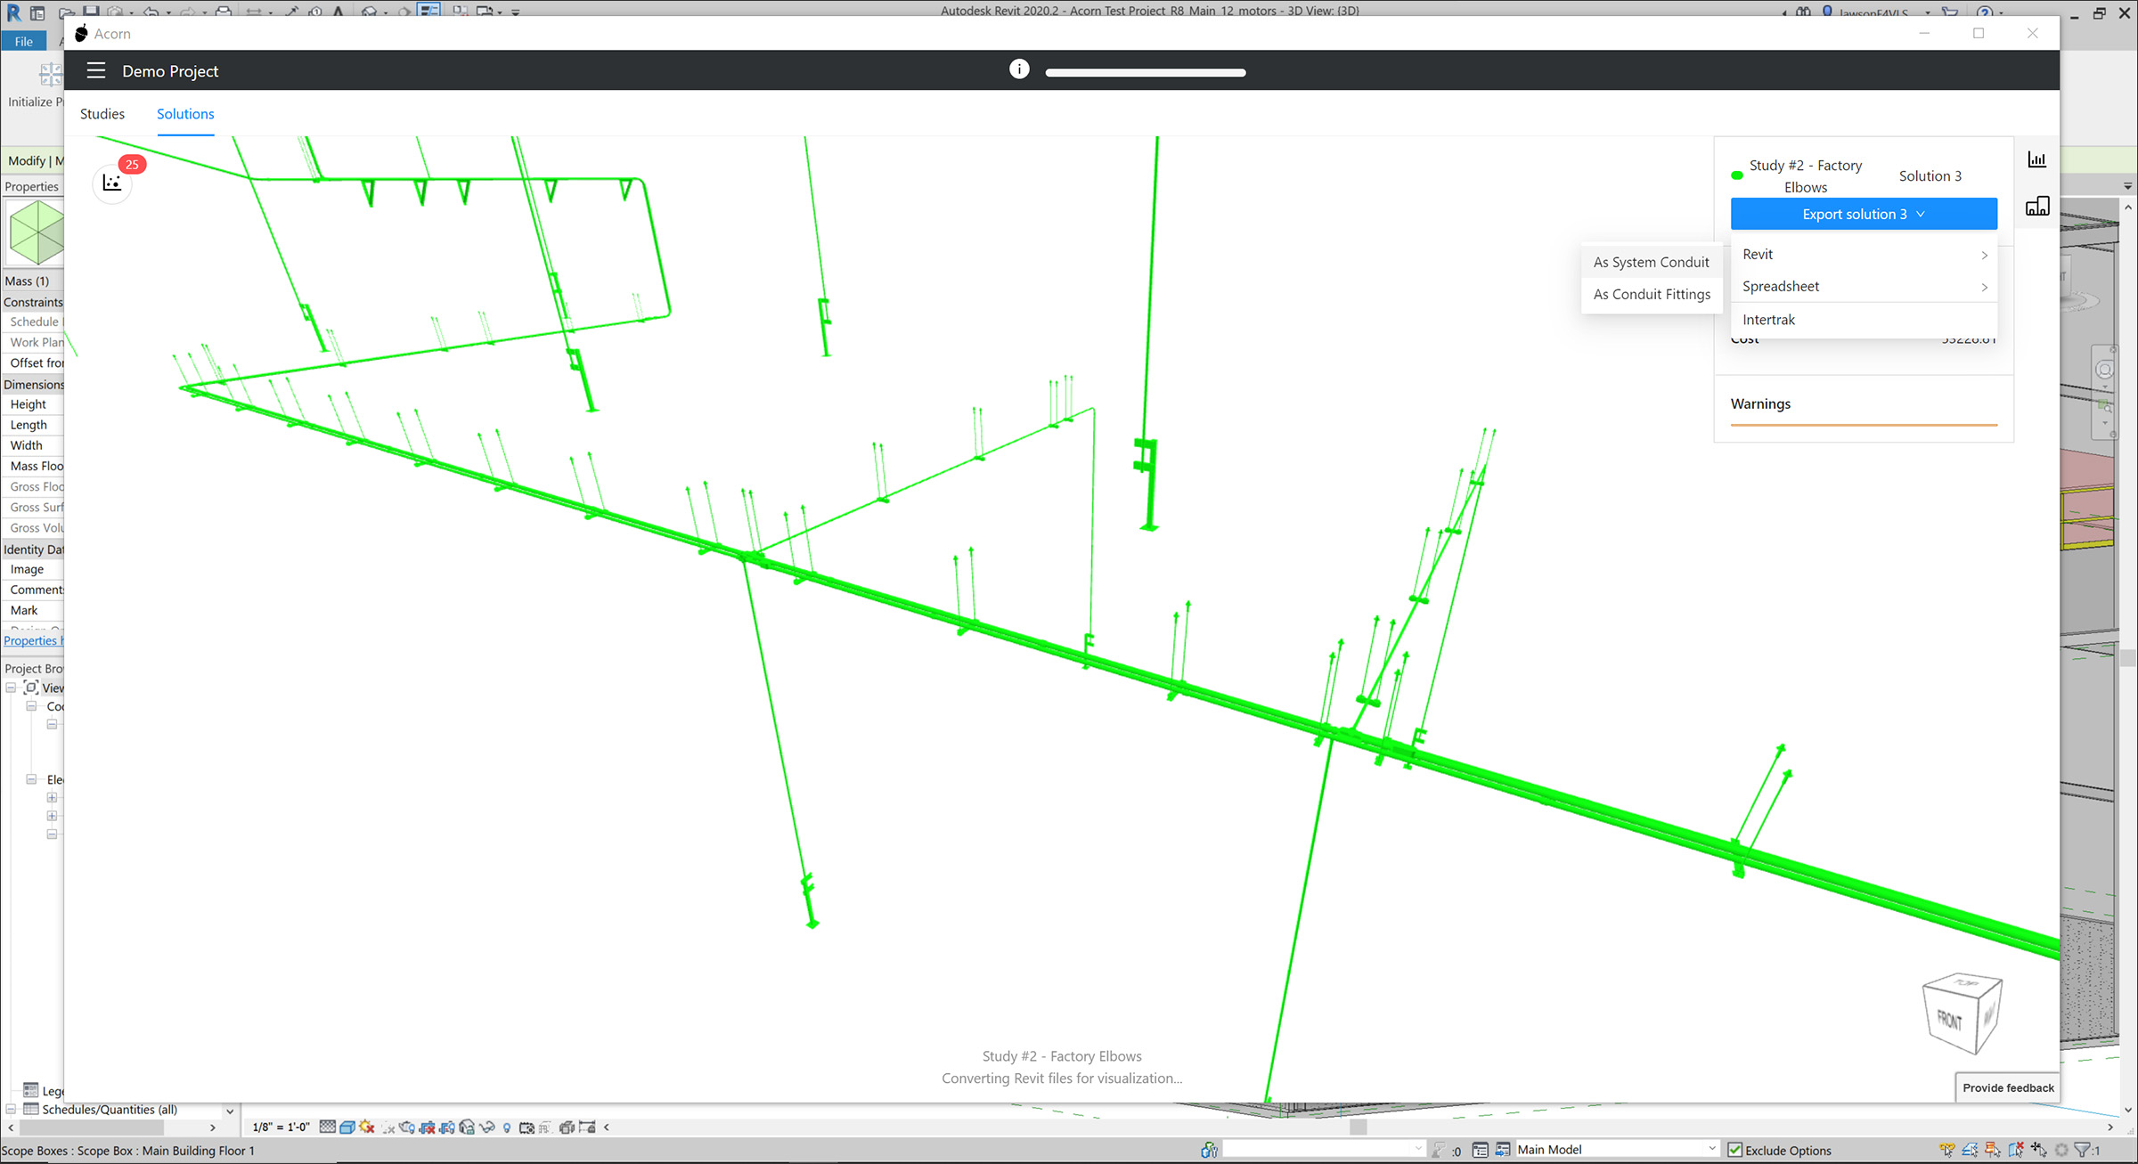This screenshot has width=2138, height=1164.
Task: Click Revit view horizontal scrollbar thumb
Action: pos(1358,1127)
